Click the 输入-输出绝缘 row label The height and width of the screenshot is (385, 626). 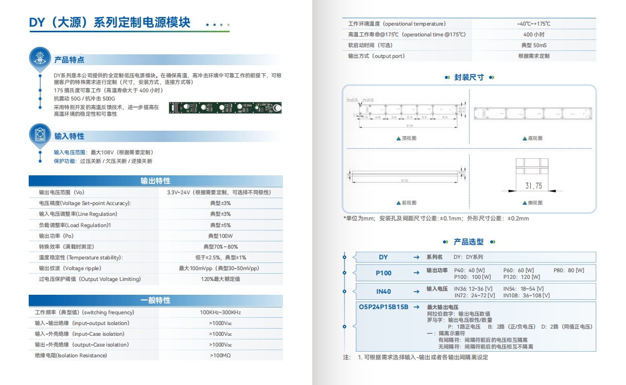pyautogui.click(x=82, y=323)
